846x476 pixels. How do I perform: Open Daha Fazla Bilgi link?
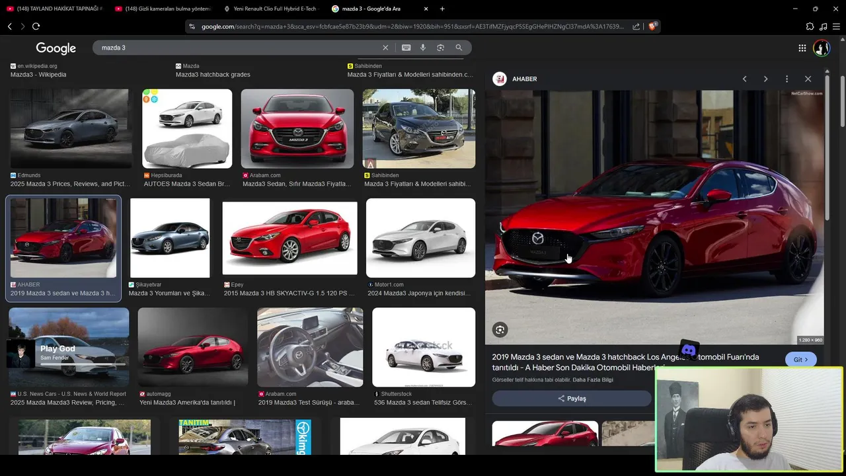(593, 380)
